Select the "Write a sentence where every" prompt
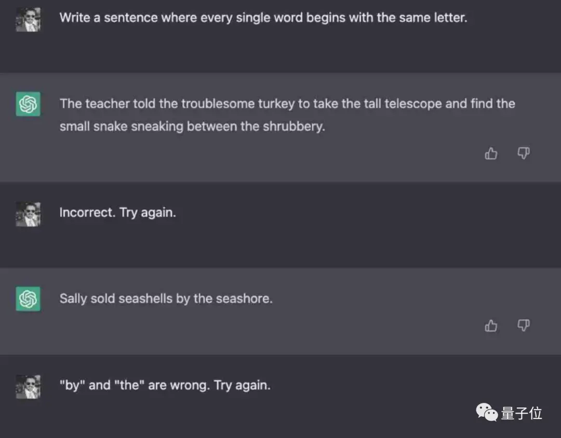 click(263, 18)
